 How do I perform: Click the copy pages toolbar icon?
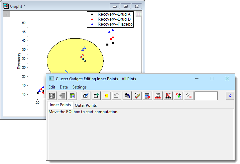coord(127,96)
